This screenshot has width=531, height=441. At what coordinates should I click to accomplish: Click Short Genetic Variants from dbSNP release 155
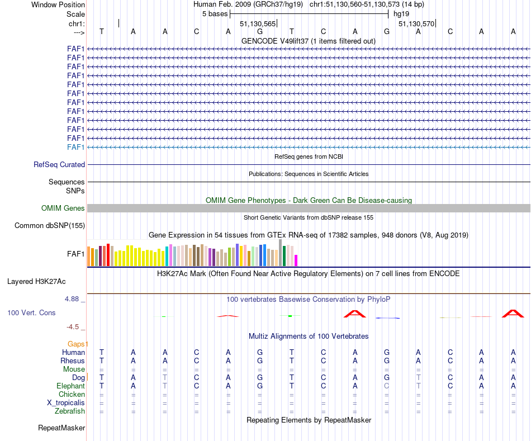coord(309,217)
